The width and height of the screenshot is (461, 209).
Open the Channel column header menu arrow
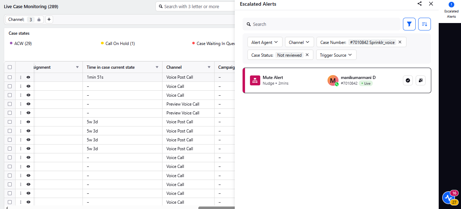(209, 67)
